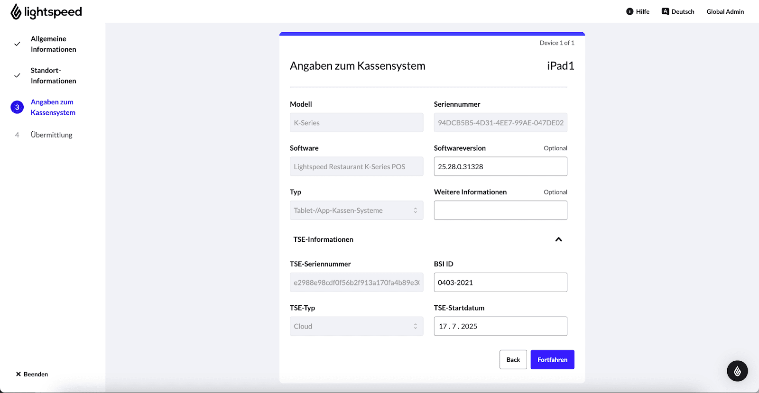Go to Übermittlung step
759x393 pixels.
pos(51,135)
